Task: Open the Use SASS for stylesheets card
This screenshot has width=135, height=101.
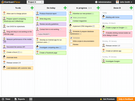Action: click(18, 26)
